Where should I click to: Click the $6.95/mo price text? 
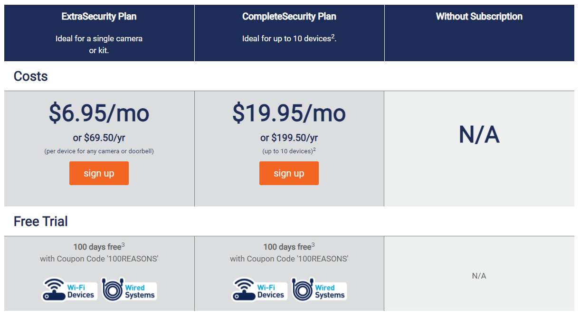point(99,113)
